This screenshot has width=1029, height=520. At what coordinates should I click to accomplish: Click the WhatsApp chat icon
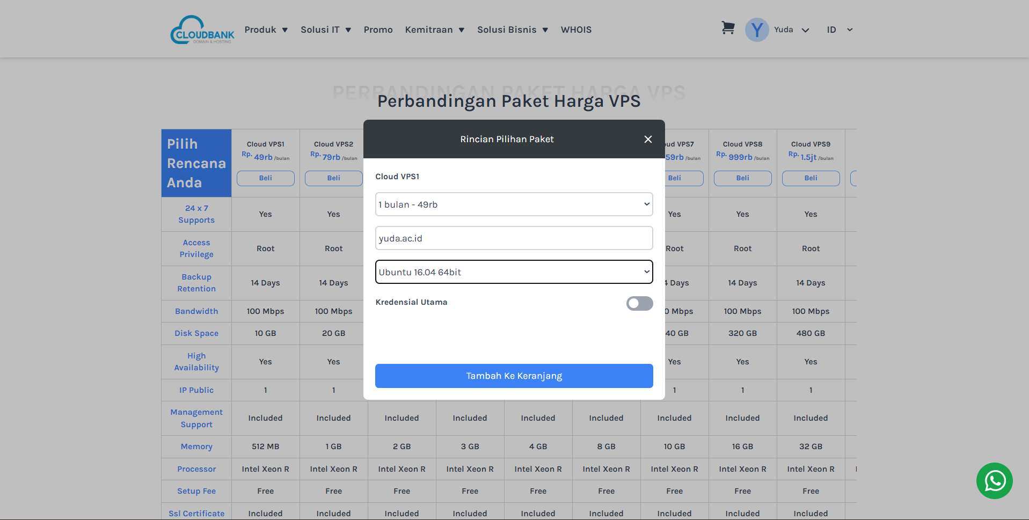point(994,481)
